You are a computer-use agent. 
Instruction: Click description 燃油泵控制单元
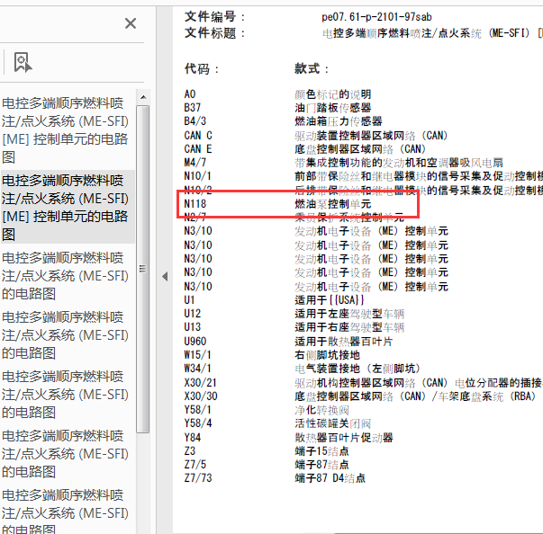pyautogui.click(x=333, y=204)
